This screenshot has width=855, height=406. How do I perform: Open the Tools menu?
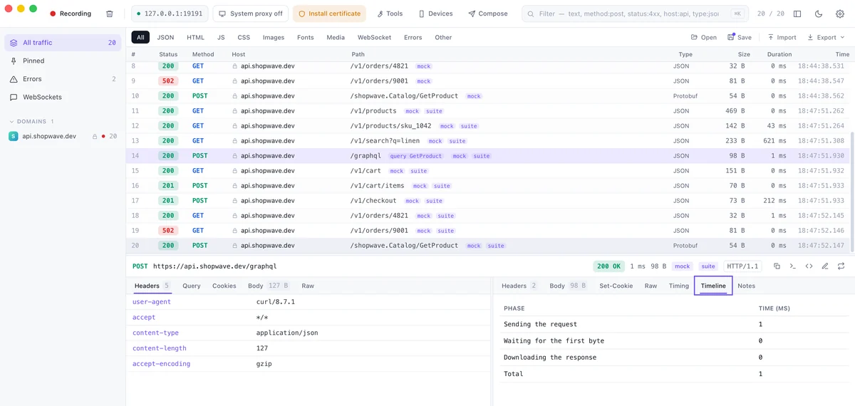point(390,14)
